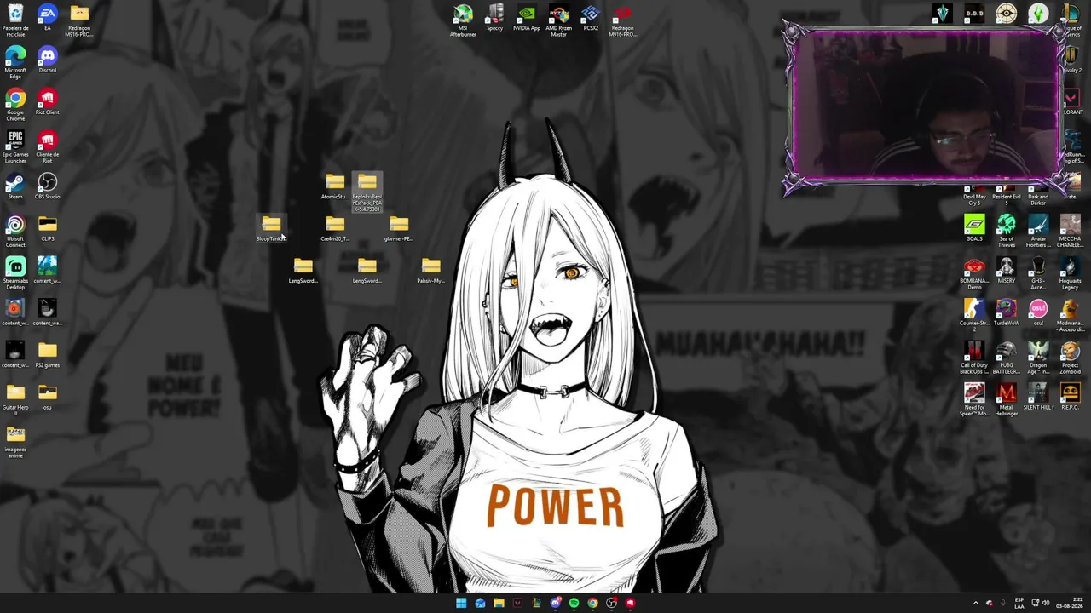This screenshot has width=1091, height=613.
Task: Select the Metal Hellsinger shortcut
Action: point(1006,400)
